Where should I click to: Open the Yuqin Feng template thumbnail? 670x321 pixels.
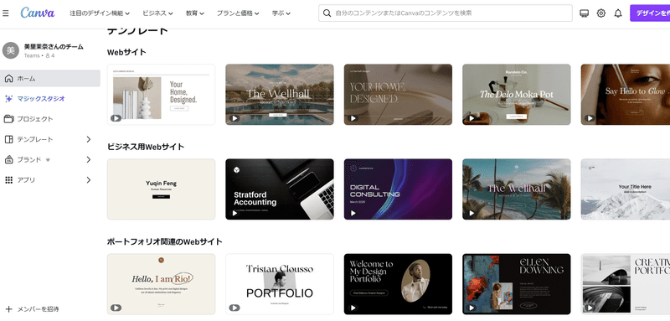161,189
